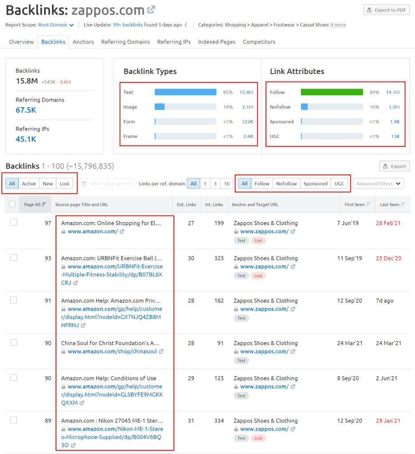The image size is (415, 454).
Task: Open Follow 14.1M count link
Action: point(393,92)
